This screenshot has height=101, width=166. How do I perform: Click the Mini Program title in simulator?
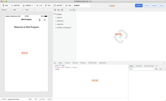tap(27, 20)
